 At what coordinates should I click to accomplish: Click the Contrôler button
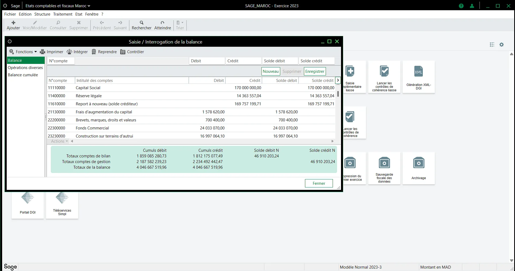pos(132,52)
